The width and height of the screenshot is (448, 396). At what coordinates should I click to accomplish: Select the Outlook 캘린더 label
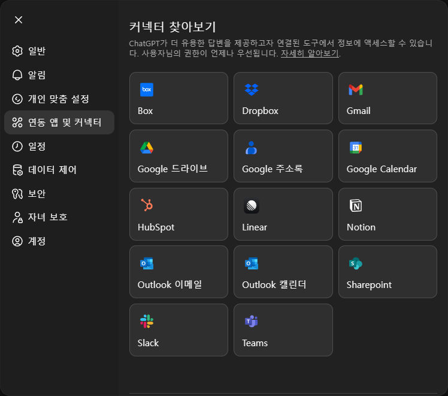[274, 284]
